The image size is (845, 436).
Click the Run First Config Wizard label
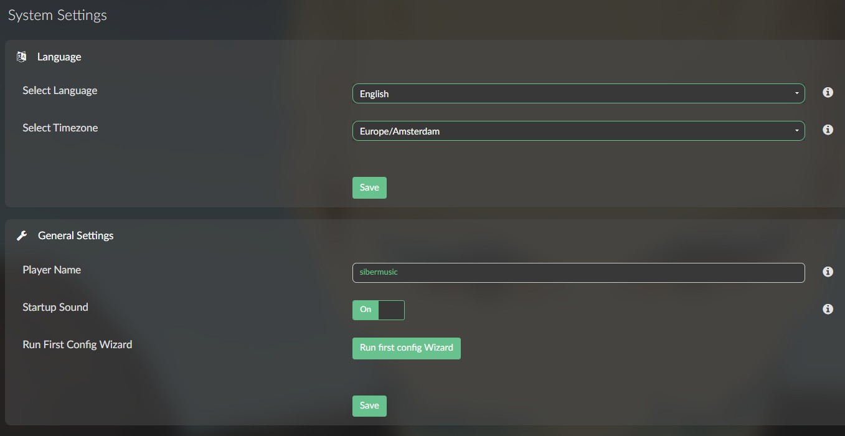pos(77,344)
